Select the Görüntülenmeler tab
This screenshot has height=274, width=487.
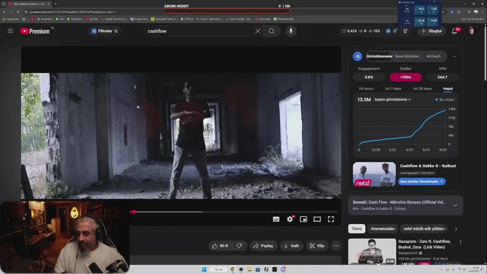pyautogui.click(x=379, y=56)
